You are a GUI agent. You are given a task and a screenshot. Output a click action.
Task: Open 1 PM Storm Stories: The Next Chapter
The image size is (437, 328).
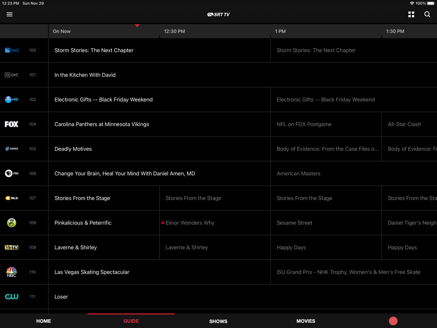[354, 50]
